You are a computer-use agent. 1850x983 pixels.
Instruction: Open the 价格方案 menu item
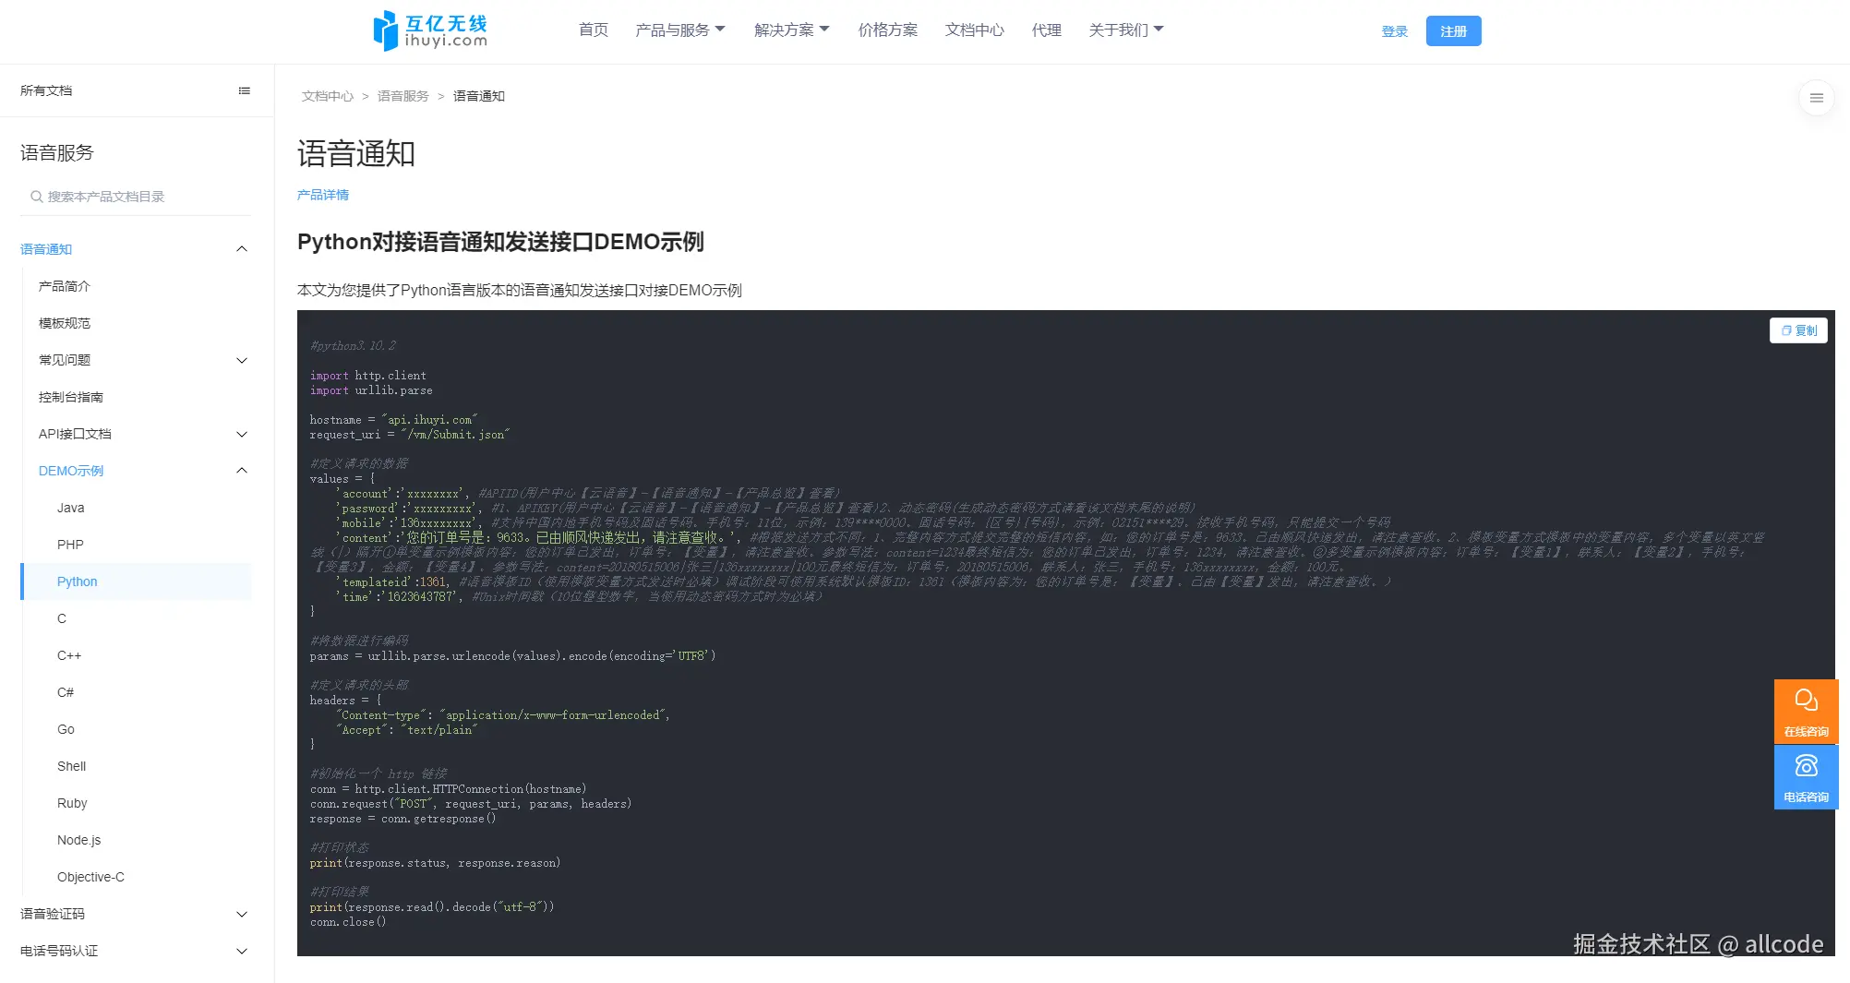pyautogui.click(x=886, y=29)
